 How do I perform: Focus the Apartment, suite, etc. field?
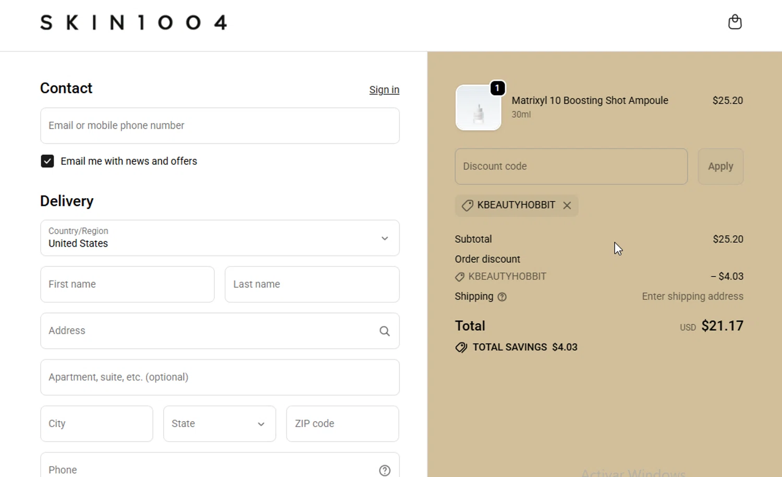(x=220, y=377)
